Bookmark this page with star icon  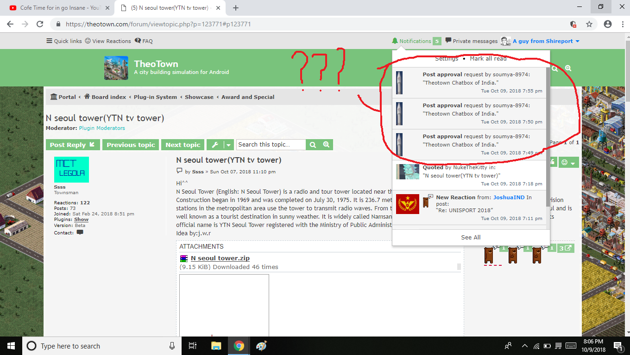589,24
